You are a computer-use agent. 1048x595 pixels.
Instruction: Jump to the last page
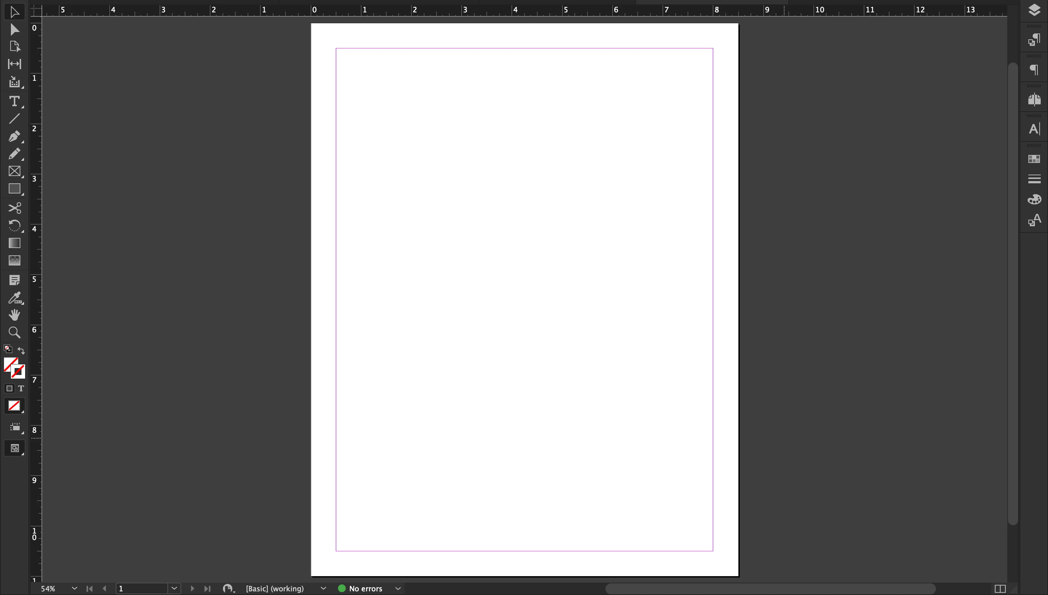point(207,588)
